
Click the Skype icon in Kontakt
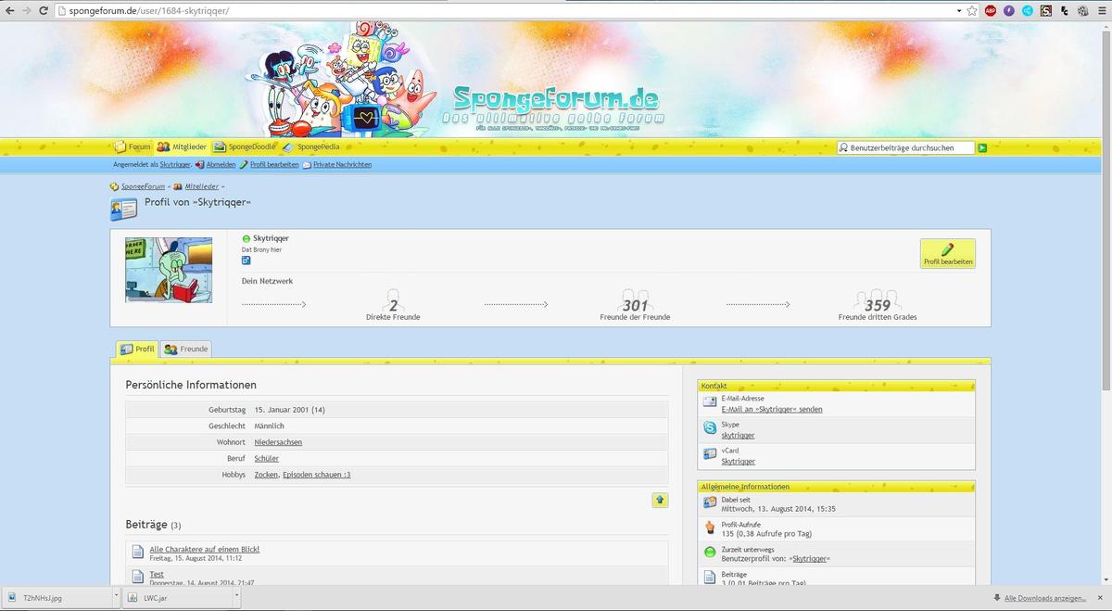click(x=710, y=427)
